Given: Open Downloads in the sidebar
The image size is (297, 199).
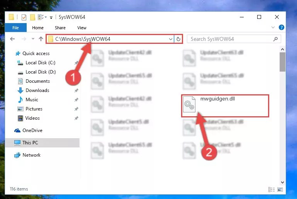Looking at the screenshot, I should click(x=37, y=90).
